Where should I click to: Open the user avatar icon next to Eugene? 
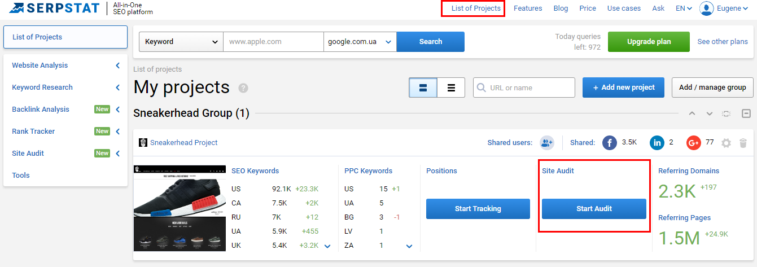coord(707,8)
